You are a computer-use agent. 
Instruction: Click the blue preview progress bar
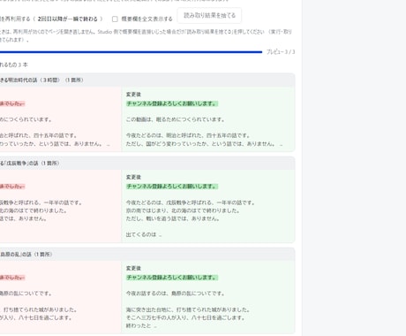[131, 52]
